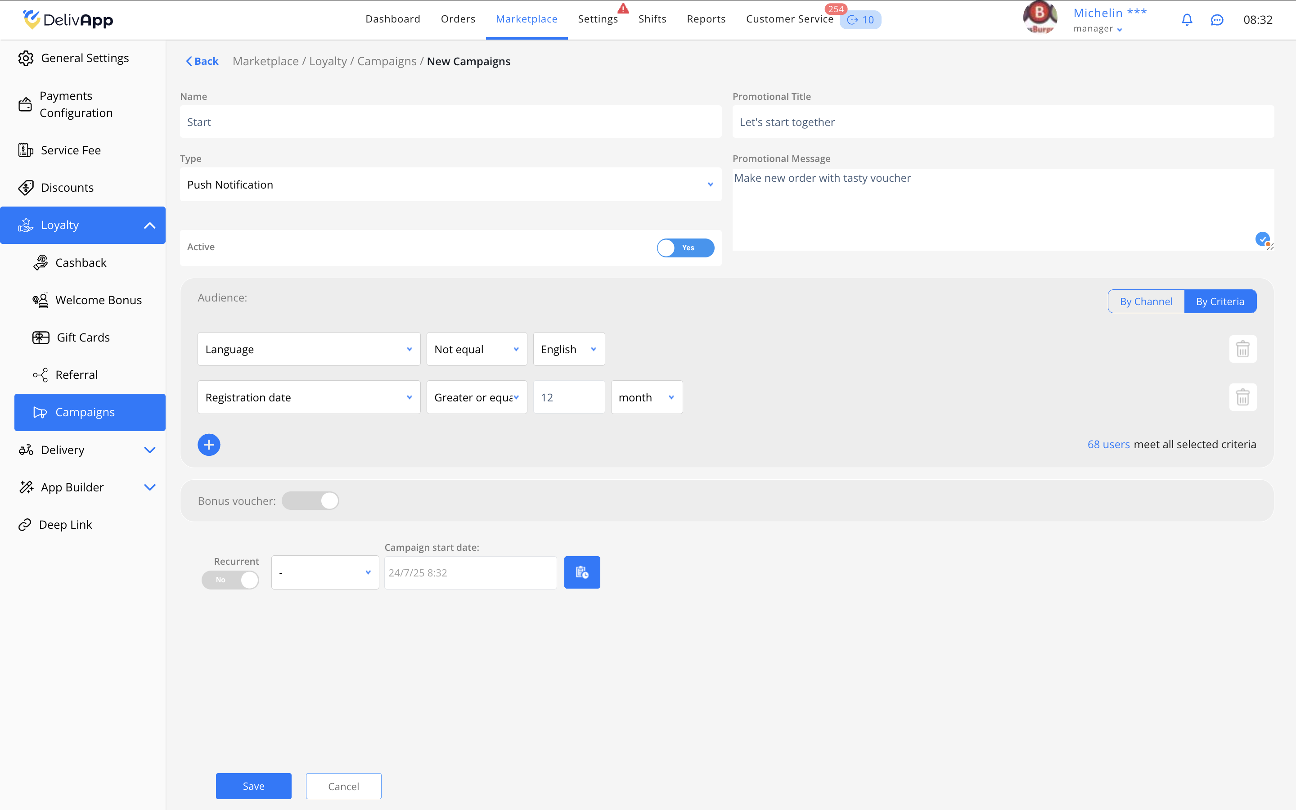Toggle the Active switch off

pyautogui.click(x=685, y=247)
